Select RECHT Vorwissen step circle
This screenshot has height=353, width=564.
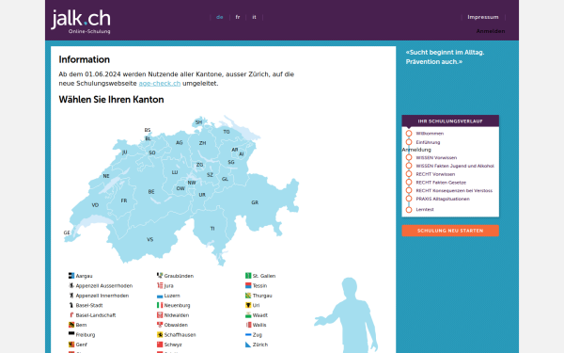pos(409,174)
